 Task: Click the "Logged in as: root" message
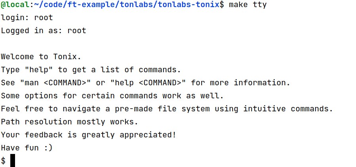click(44, 30)
